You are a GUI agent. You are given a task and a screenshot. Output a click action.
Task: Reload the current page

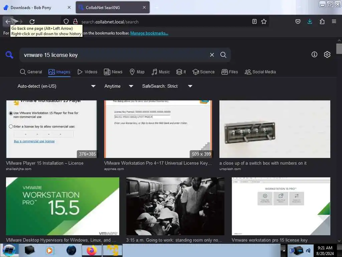[x=32, y=21]
